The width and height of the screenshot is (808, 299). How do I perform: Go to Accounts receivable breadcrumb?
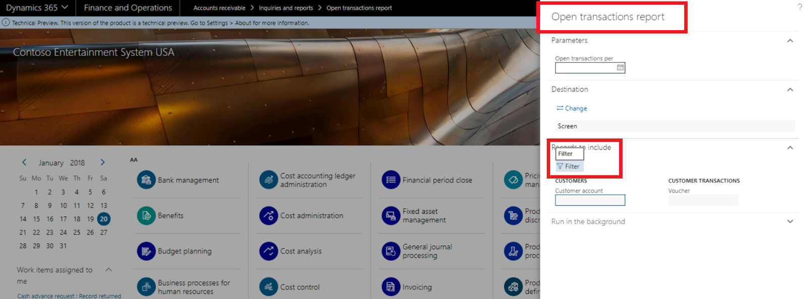219,8
